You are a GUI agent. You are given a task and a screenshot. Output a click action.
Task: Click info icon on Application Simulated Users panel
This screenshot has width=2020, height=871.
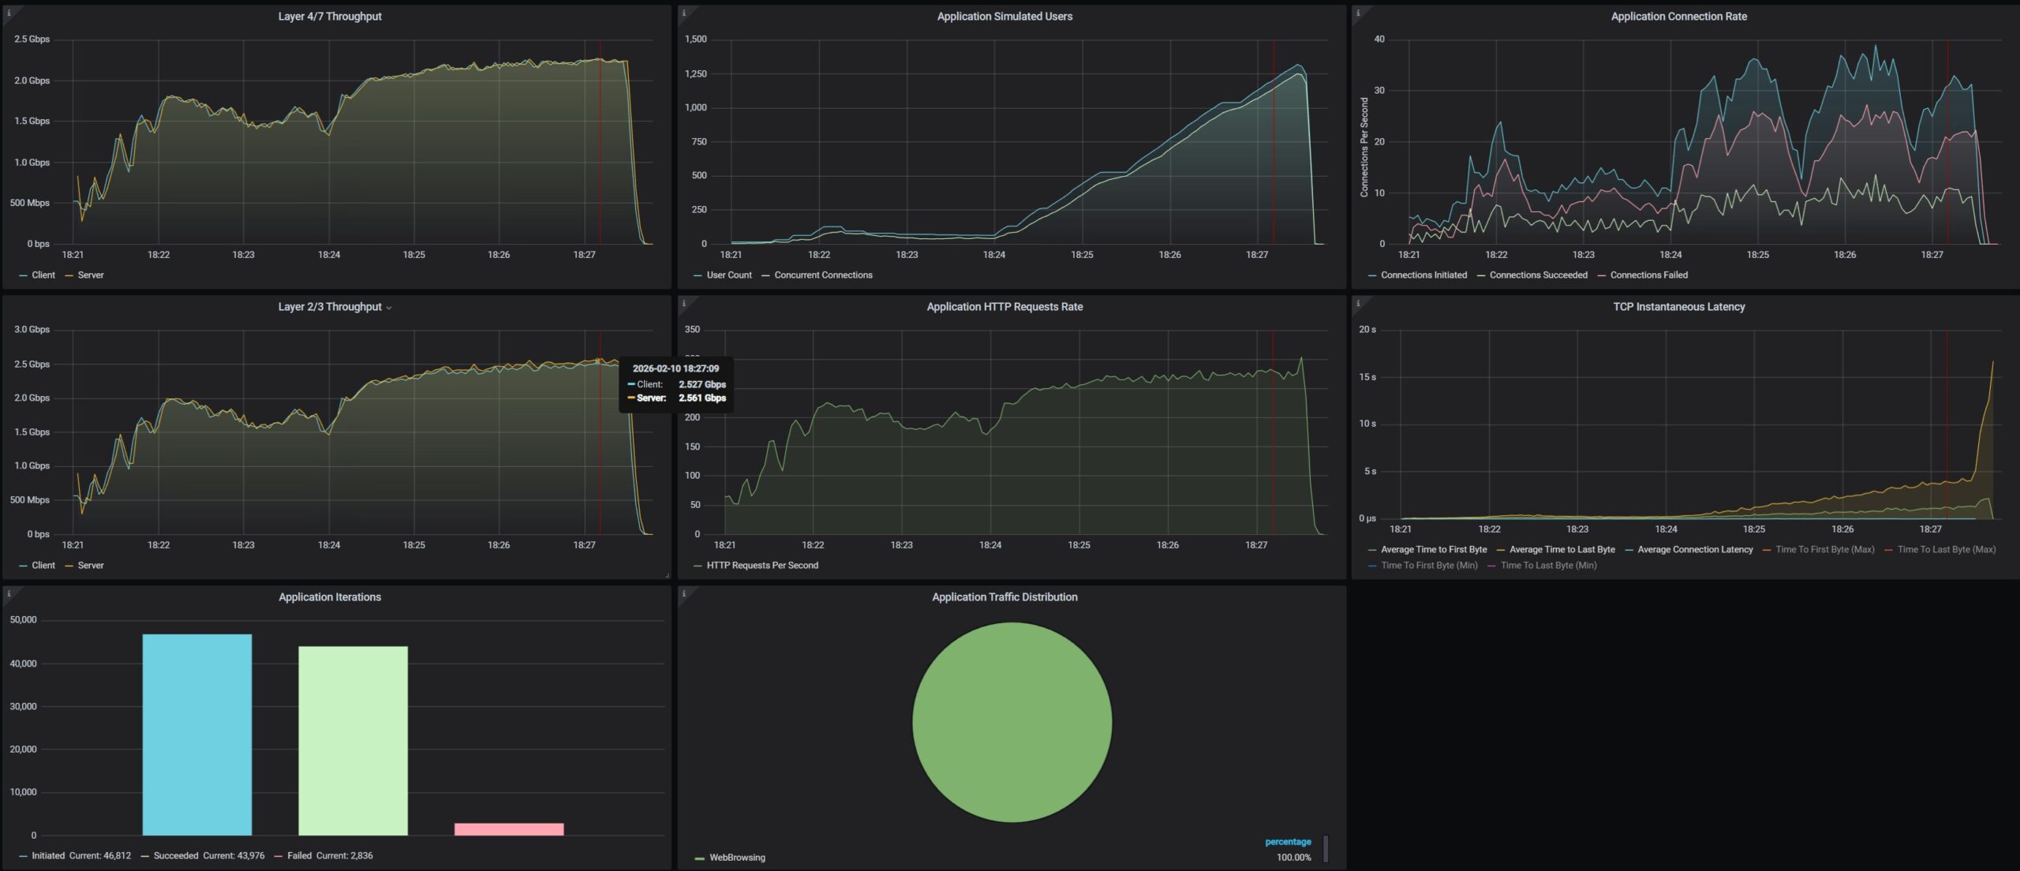[x=683, y=13]
